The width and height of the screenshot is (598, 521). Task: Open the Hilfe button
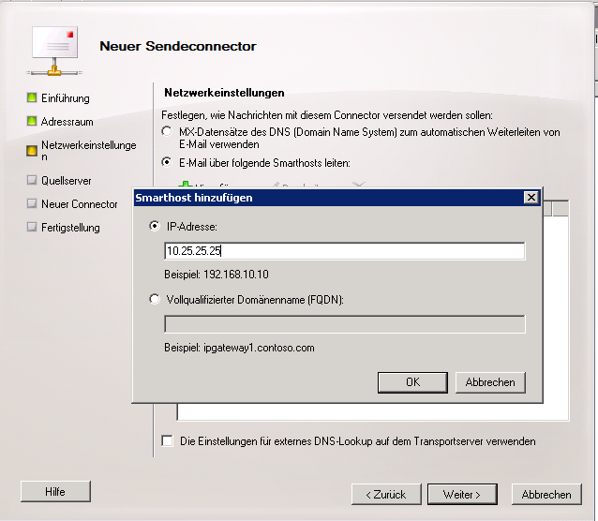pyautogui.click(x=55, y=492)
